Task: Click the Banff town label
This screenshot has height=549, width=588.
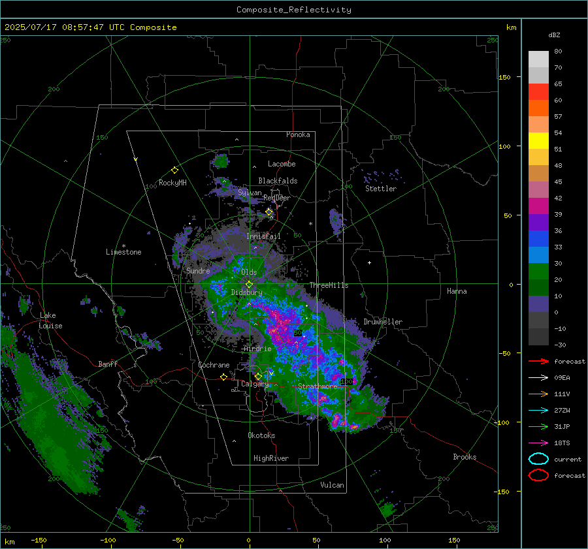Action: [x=108, y=364]
